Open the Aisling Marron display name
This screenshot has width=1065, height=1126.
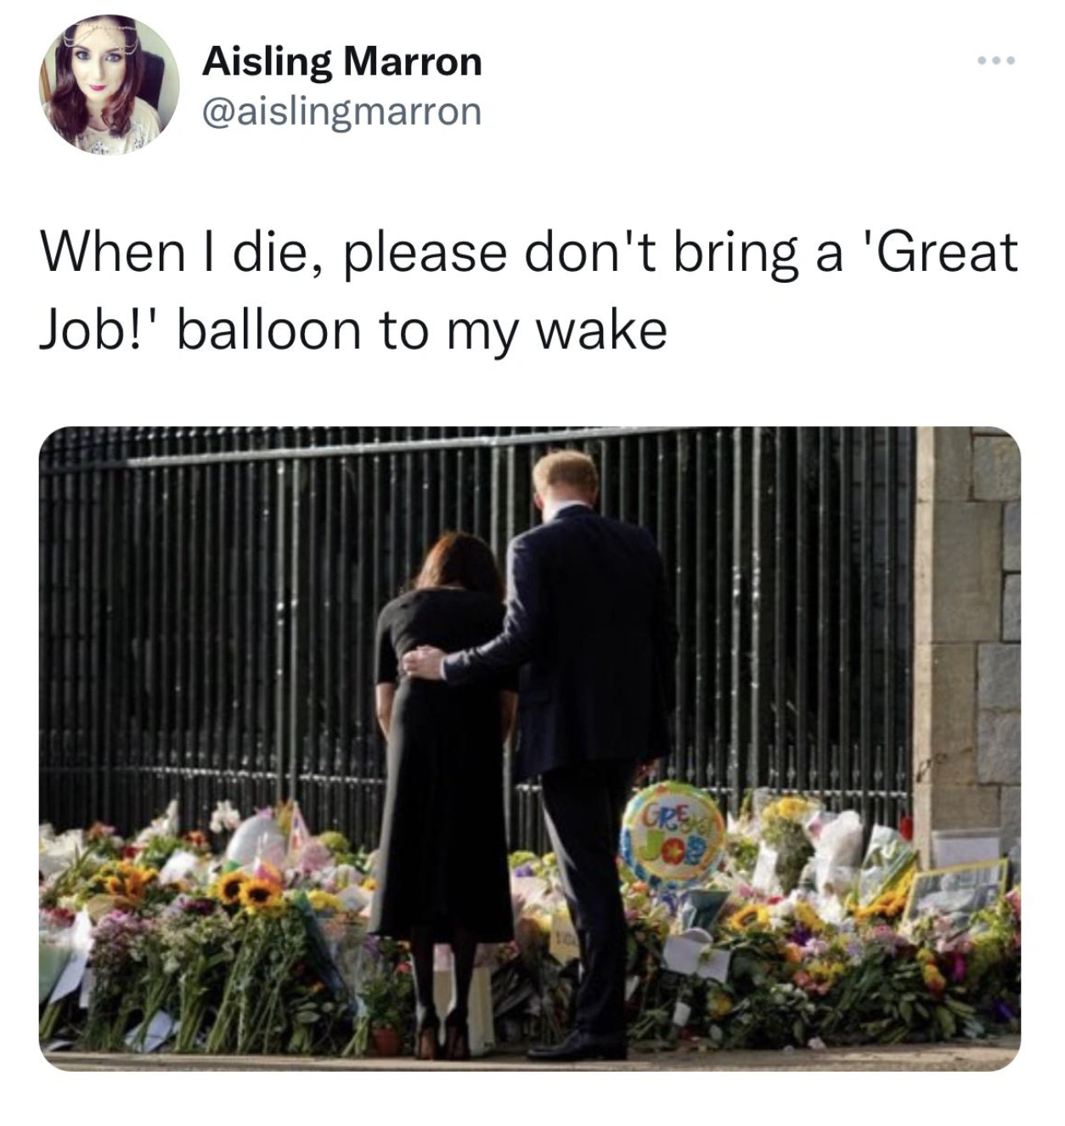(341, 61)
